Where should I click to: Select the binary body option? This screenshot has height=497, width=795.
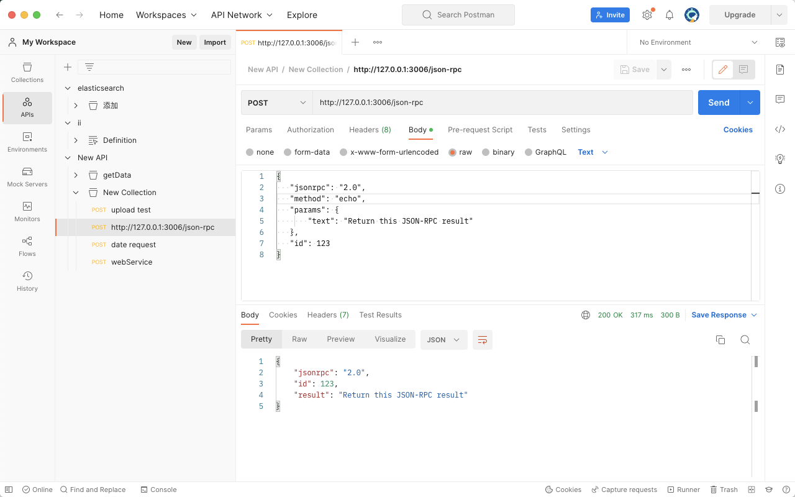pyautogui.click(x=486, y=152)
